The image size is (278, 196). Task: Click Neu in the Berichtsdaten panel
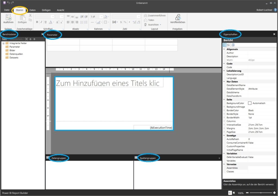[x=5, y=39]
